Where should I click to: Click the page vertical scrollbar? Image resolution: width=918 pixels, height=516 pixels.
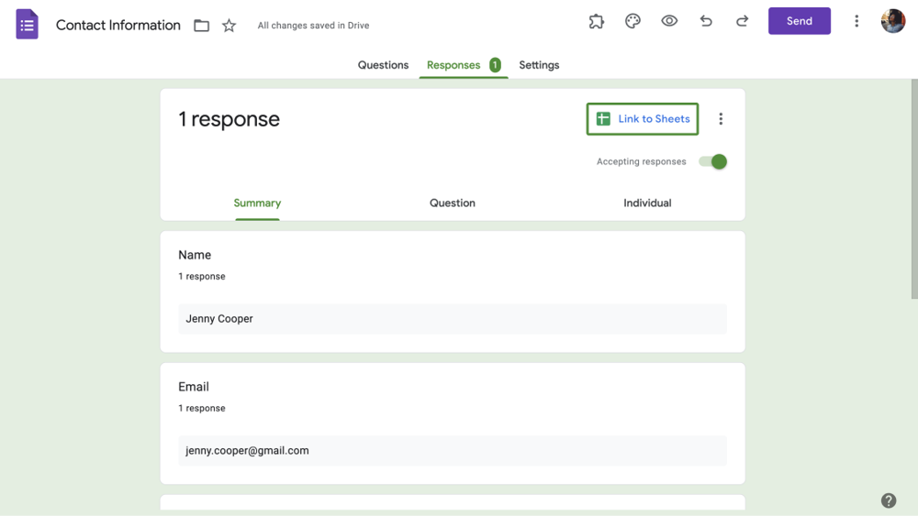click(914, 190)
